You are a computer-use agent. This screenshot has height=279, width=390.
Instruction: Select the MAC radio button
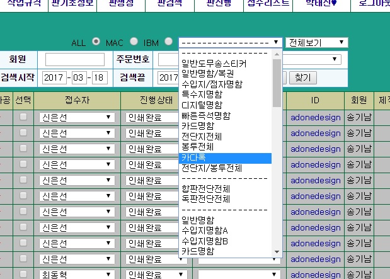pyautogui.click(x=134, y=42)
